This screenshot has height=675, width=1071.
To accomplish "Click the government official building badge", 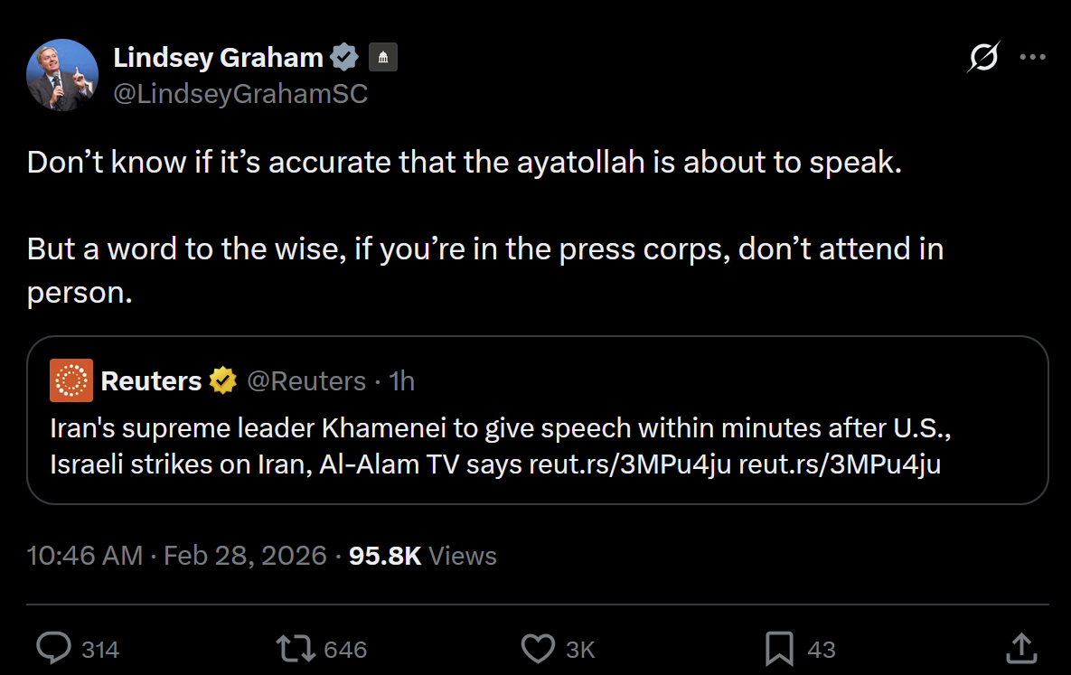I will (382, 58).
